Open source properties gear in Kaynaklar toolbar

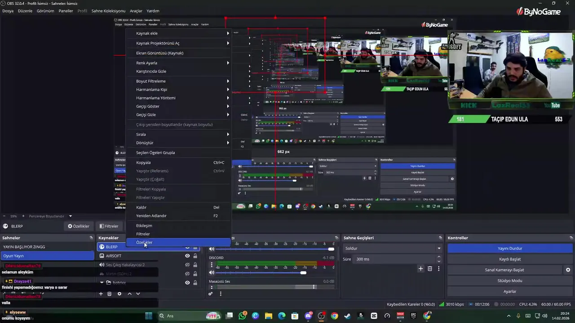[119, 294]
